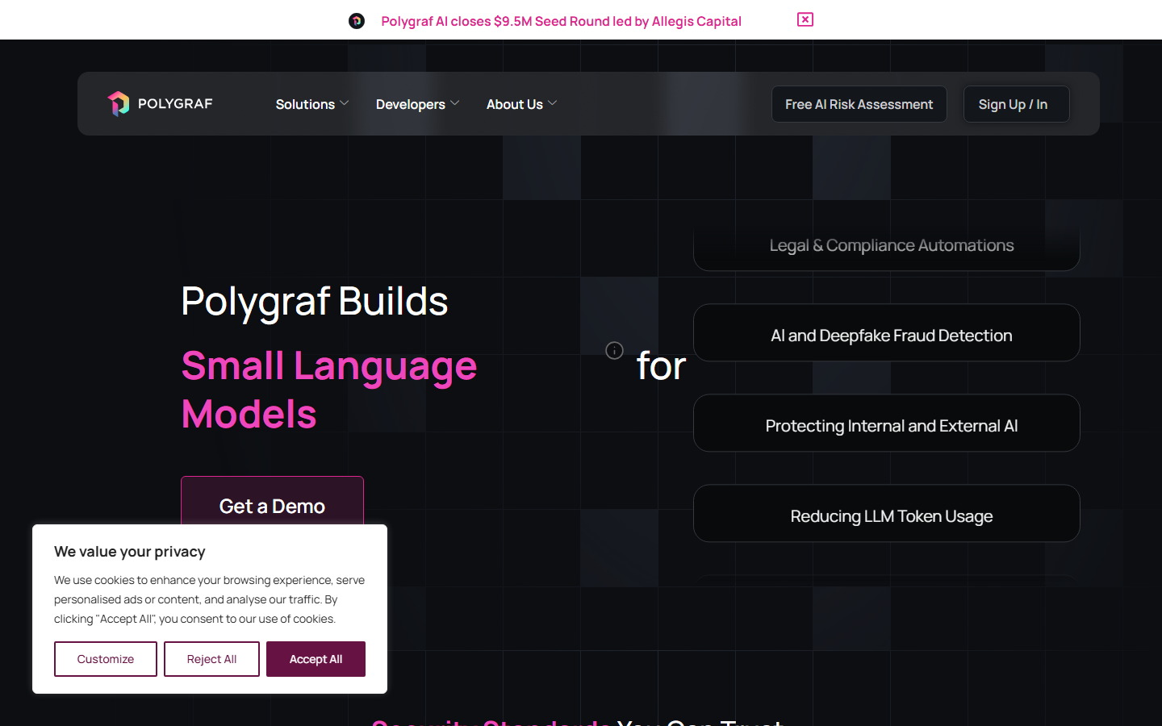Viewport: 1162px width, 726px height.
Task: Select About Us in the navigation bar
Action: pyautogui.click(x=515, y=103)
